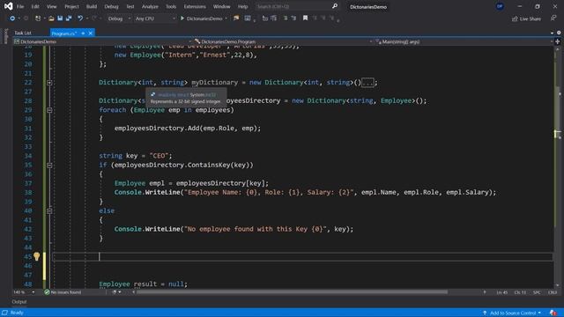Collapse the region at line 22

coord(49,83)
